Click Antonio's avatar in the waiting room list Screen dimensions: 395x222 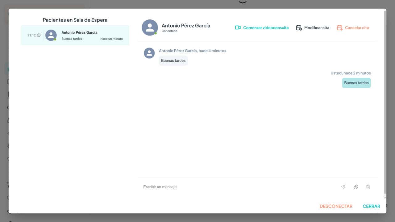point(51,35)
